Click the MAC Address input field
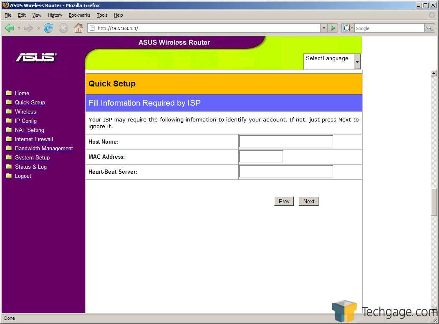The image size is (439, 324). [x=261, y=157]
